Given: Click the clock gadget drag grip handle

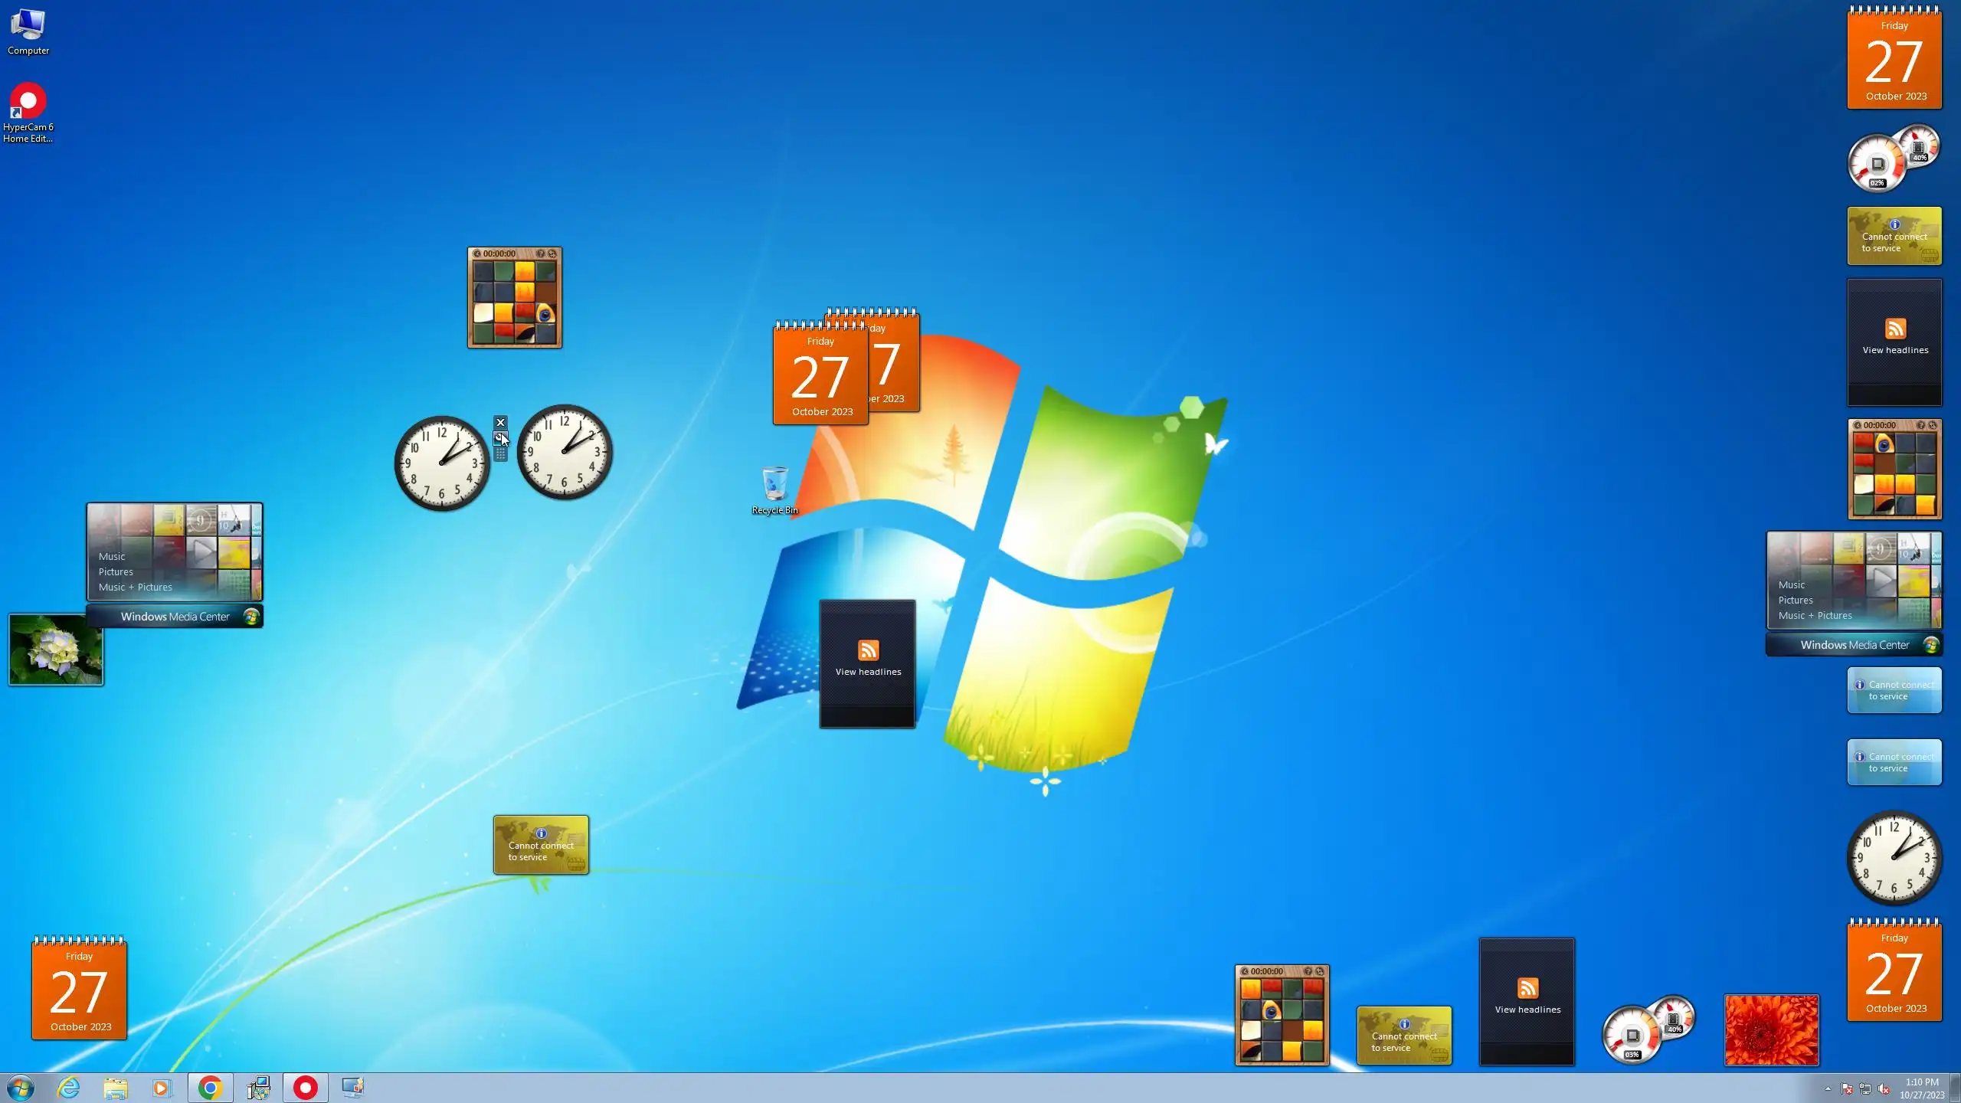Looking at the screenshot, I should 500,454.
